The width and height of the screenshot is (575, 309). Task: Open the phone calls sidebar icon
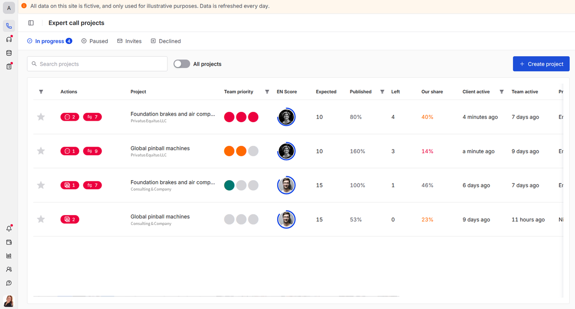pos(9,26)
